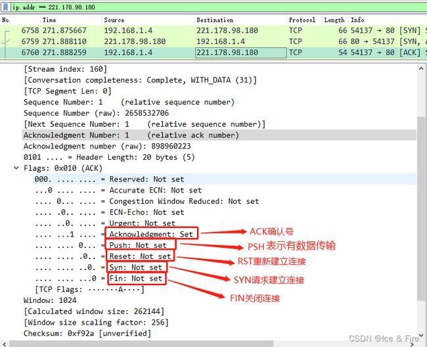Select Sequence Number: 1 relative line

129,102
